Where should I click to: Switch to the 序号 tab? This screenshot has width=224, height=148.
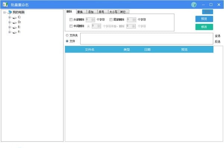103,12
